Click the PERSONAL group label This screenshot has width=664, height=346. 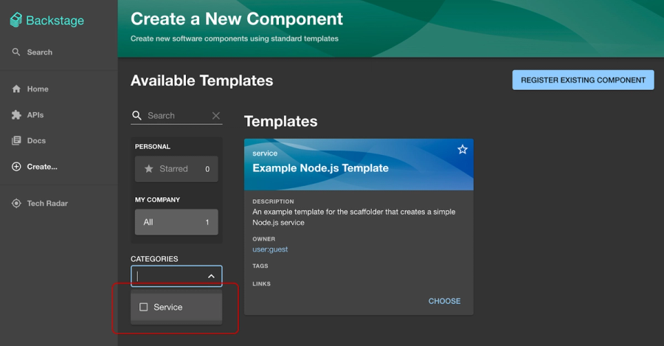pyautogui.click(x=153, y=147)
